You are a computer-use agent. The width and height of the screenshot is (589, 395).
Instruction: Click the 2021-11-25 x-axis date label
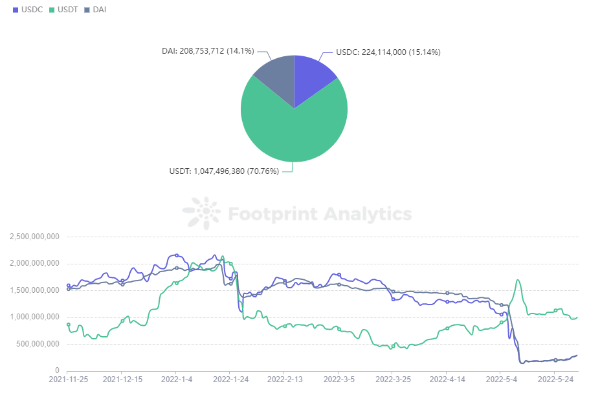point(69,379)
